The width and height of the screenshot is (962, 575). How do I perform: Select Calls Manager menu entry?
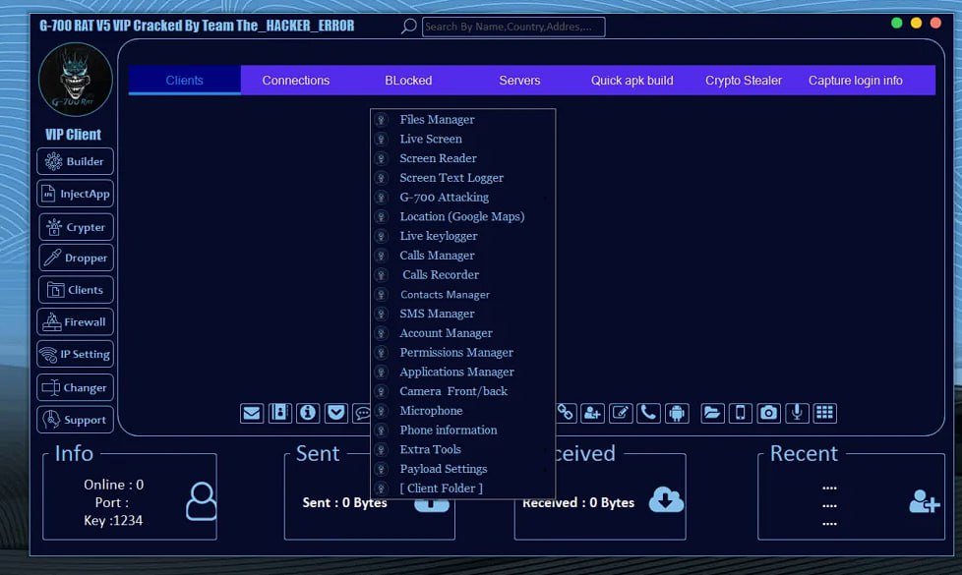pyautogui.click(x=463, y=256)
